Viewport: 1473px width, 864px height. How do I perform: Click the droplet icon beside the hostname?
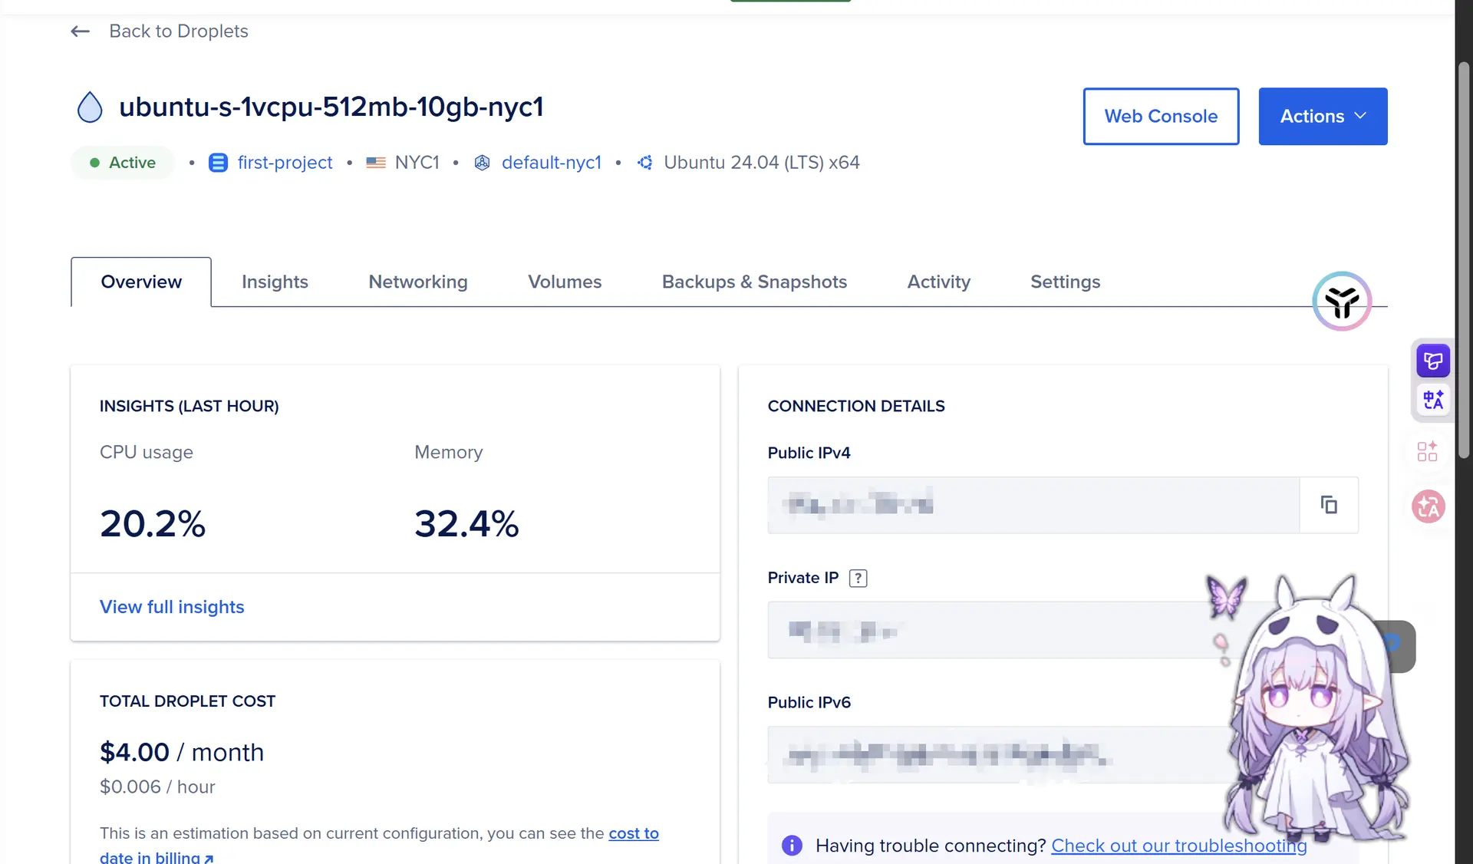(90, 107)
